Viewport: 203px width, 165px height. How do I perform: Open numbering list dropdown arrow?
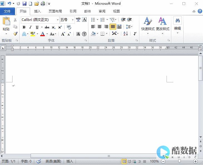107,20
